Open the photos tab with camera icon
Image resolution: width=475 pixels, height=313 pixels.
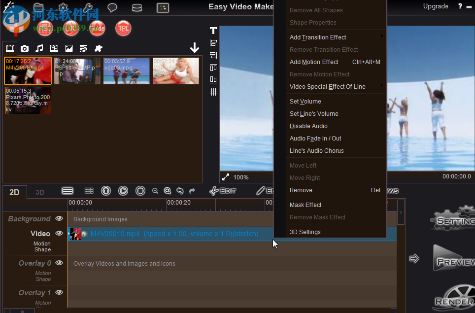[x=24, y=48]
